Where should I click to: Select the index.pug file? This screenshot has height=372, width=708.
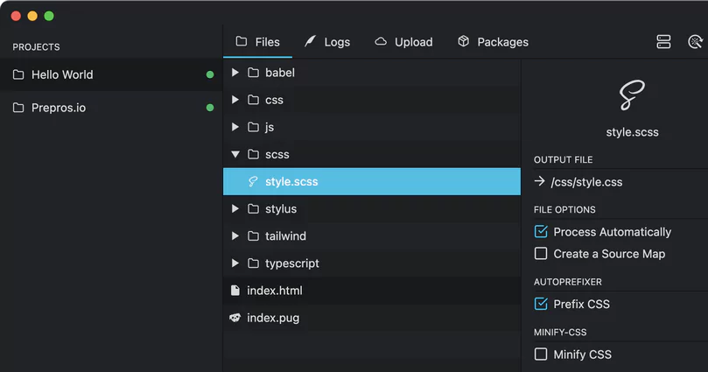coord(372,318)
